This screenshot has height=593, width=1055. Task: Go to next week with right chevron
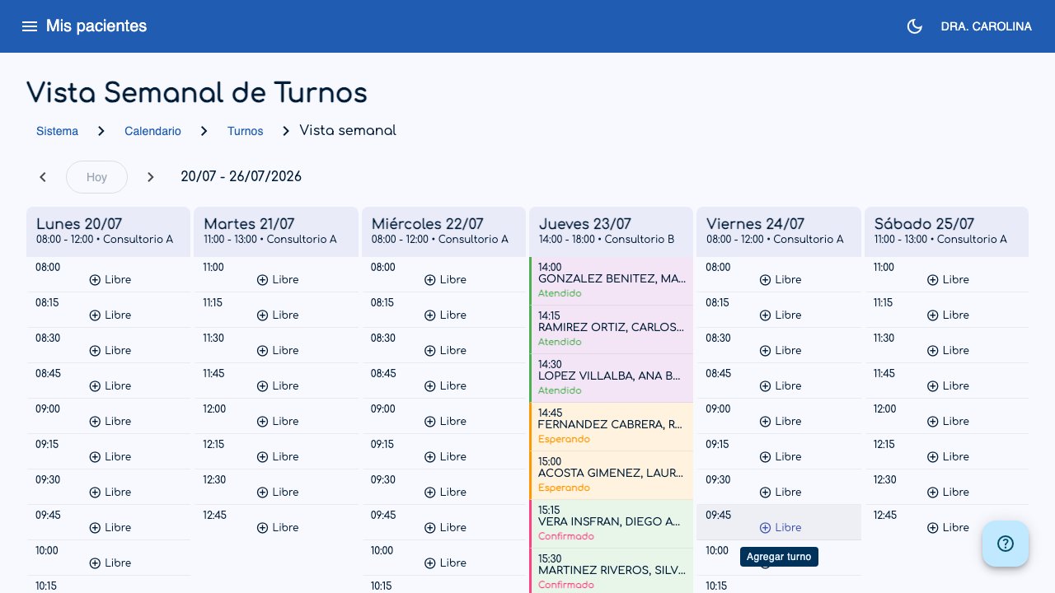(150, 177)
